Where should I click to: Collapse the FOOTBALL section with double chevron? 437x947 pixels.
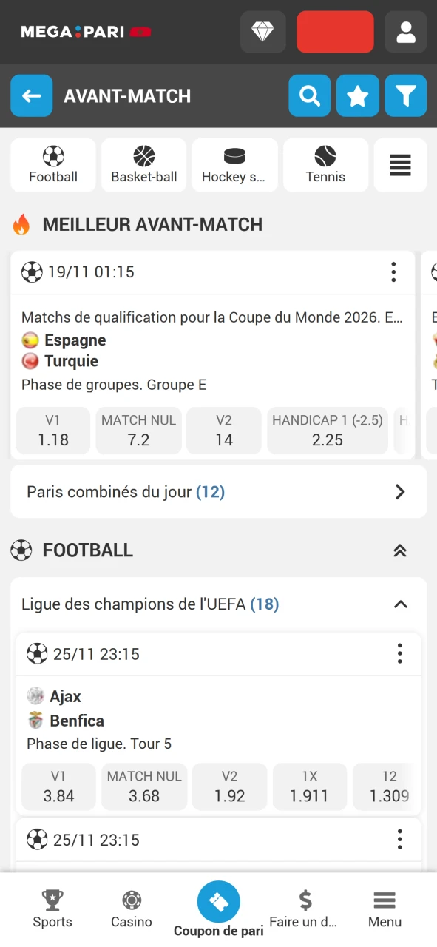point(400,550)
